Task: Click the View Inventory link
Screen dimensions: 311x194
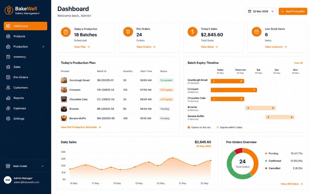Action: (276, 47)
